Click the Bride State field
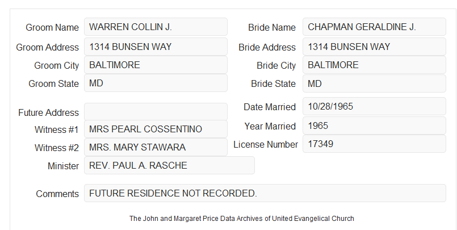The height and width of the screenshot is (230, 457). pyautogui.click(x=374, y=83)
